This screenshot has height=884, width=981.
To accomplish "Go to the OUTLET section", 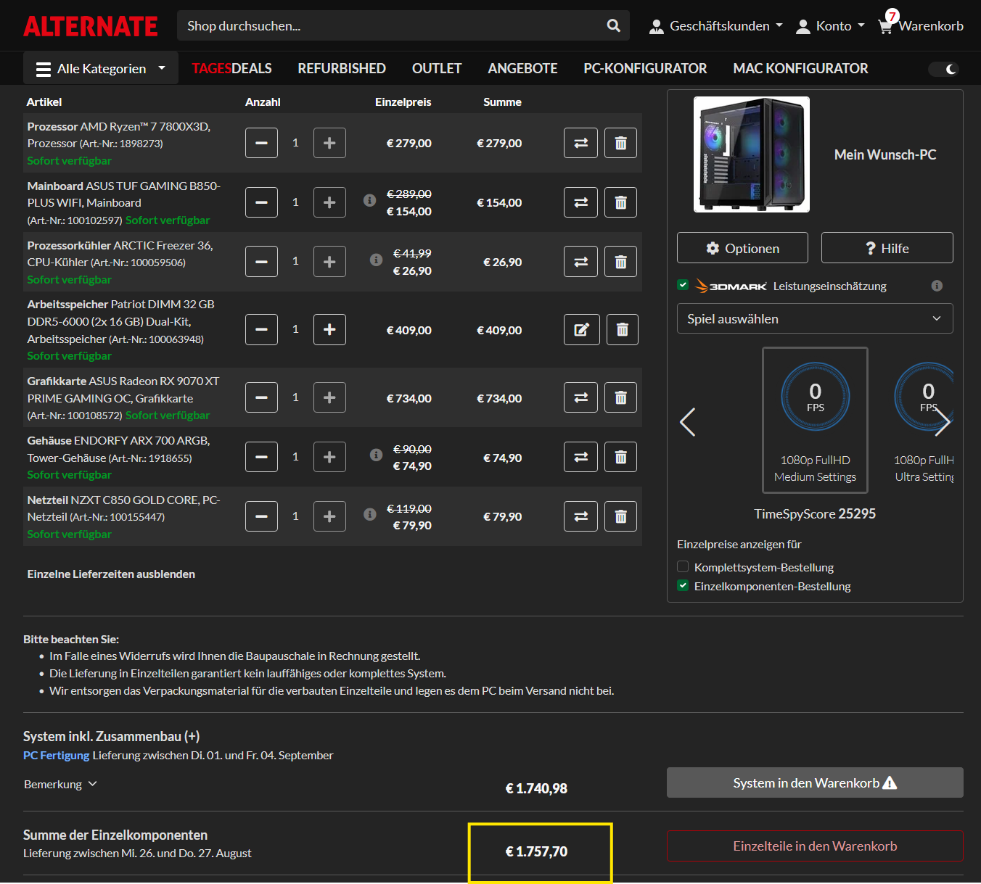I will click(x=437, y=68).
